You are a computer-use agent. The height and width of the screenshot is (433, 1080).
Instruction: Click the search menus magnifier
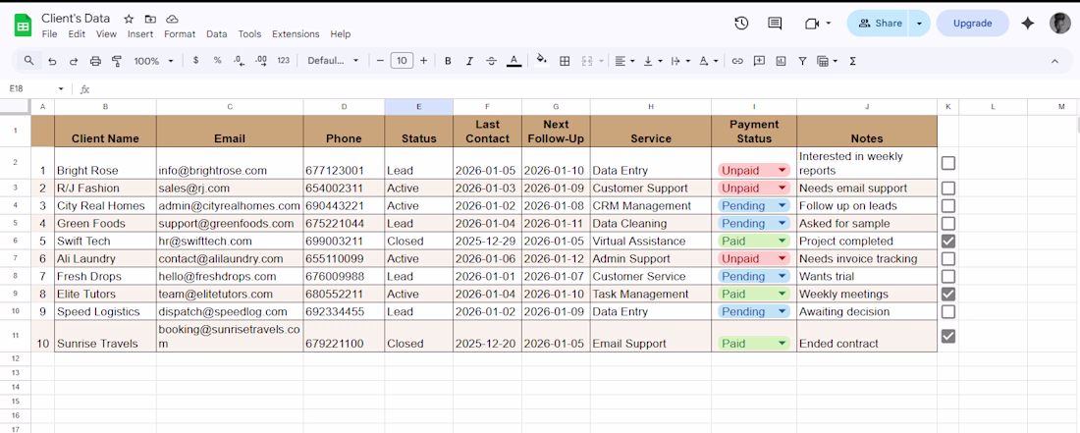28,61
